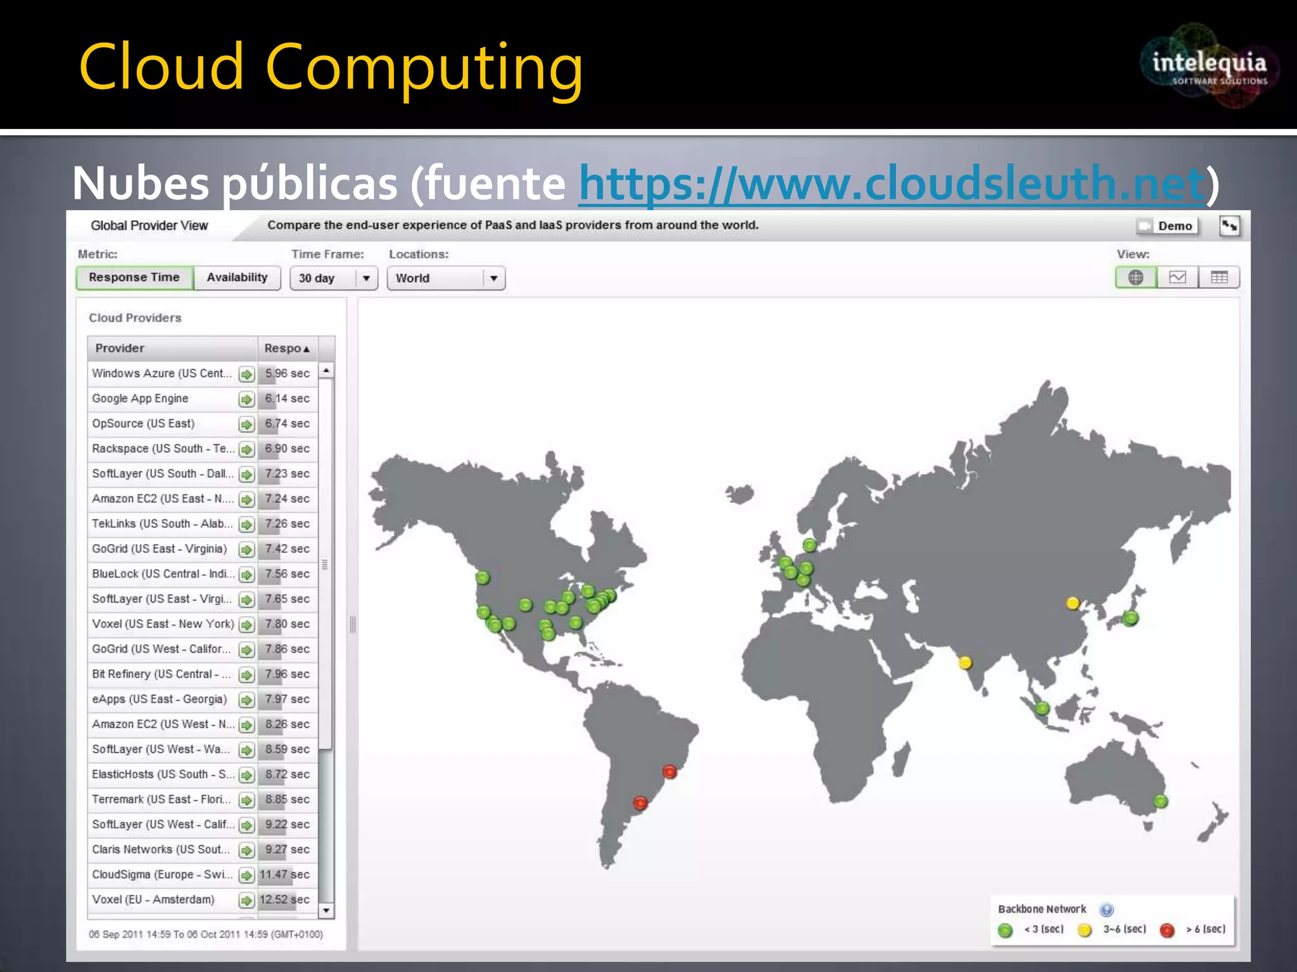The image size is (1297, 972).
Task: Click the provider list scrollbar thumb
Action: click(x=326, y=564)
